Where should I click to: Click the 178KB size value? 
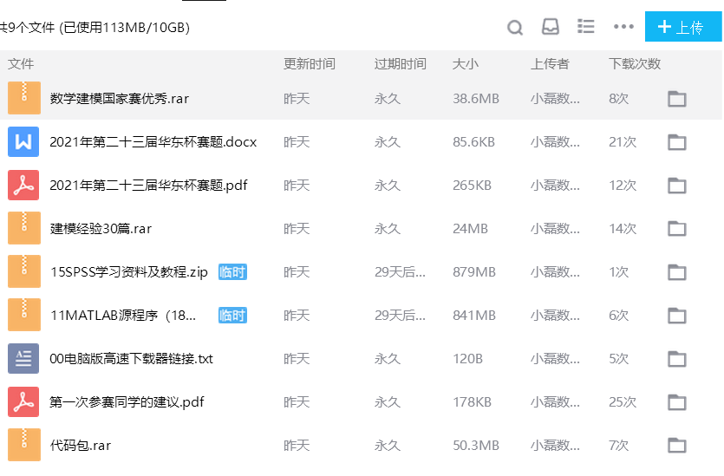point(472,402)
